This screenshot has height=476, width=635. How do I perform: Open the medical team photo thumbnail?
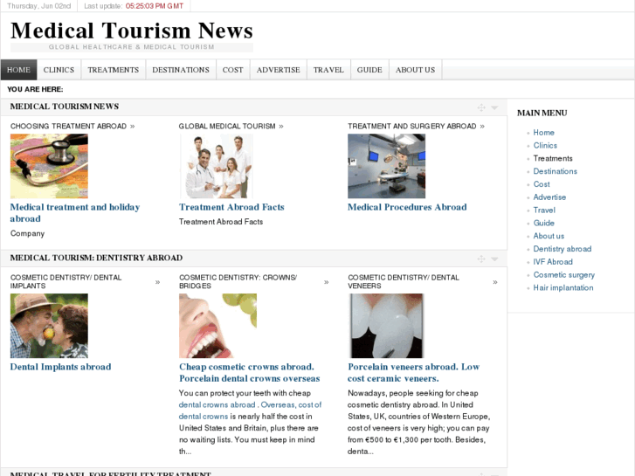point(217,166)
